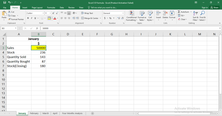
Task: Click the Increase Font Size icon
Action: click(53, 13)
